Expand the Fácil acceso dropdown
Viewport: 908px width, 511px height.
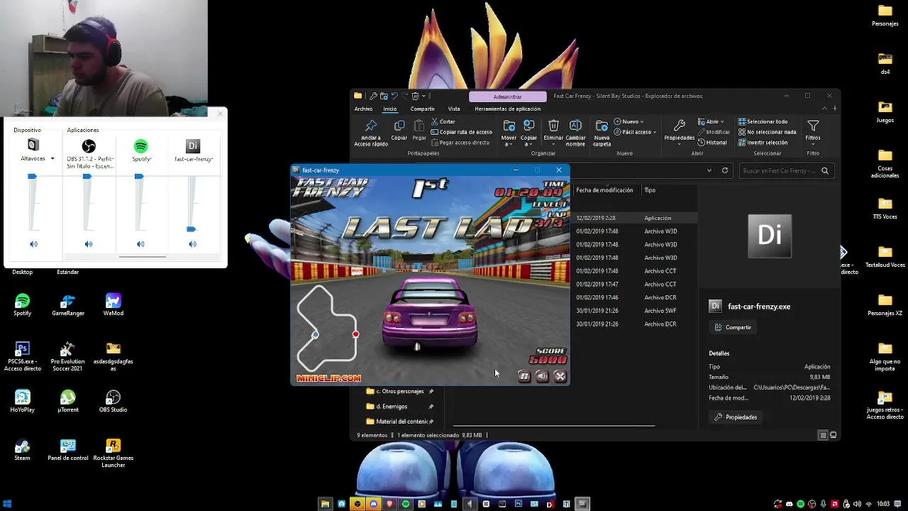coord(635,132)
